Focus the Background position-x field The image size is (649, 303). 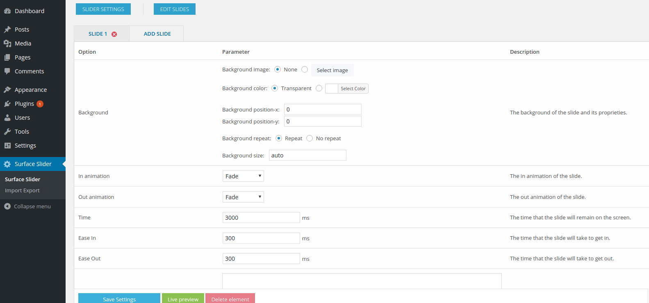(x=323, y=109)
